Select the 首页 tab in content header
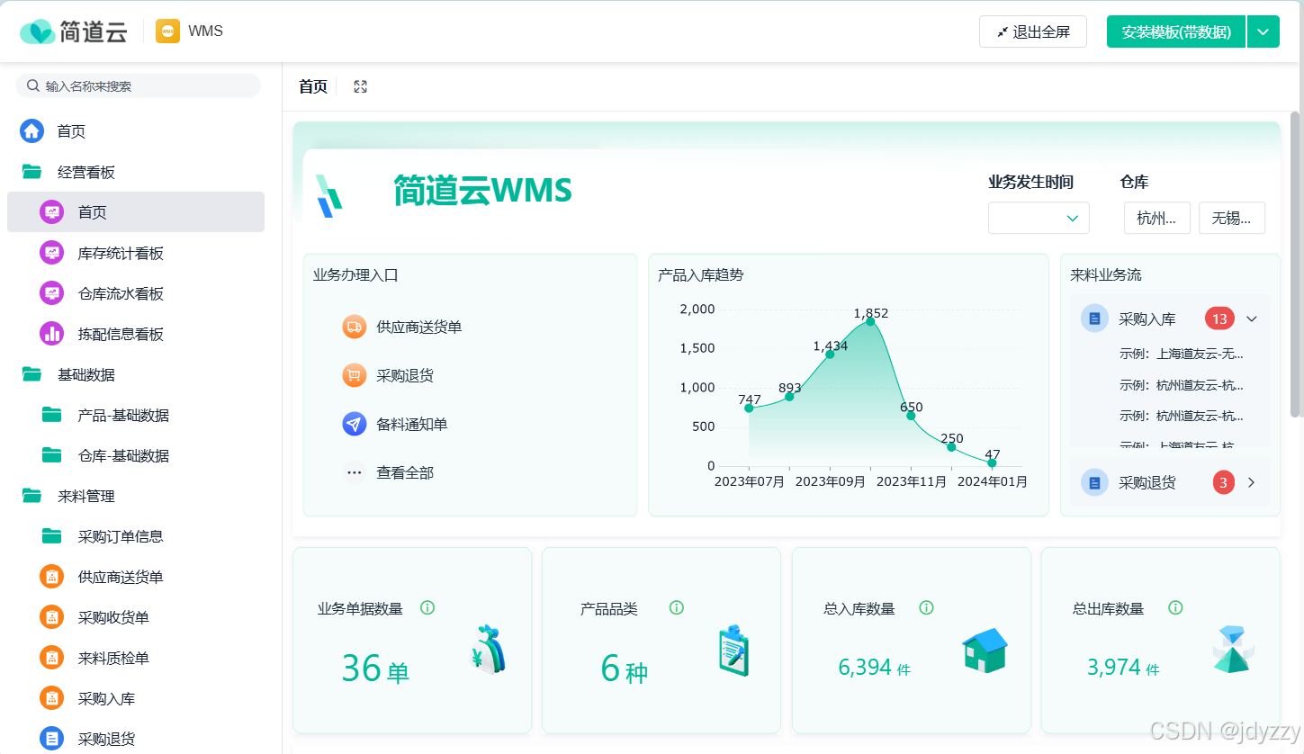This screenshot has height=754, width=1304. coord(313,86)
